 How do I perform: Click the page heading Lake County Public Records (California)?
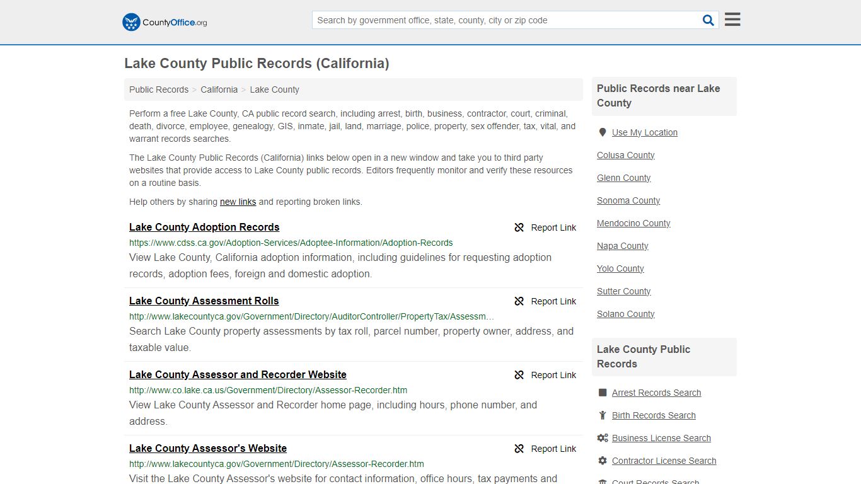(x=257, y=64)
